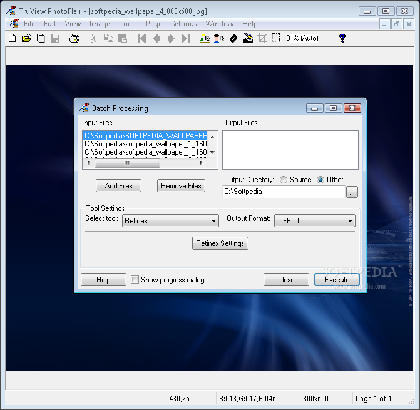Select the Crop tool icon
Screen dimensions: 420x410
(x=262, y=38)
